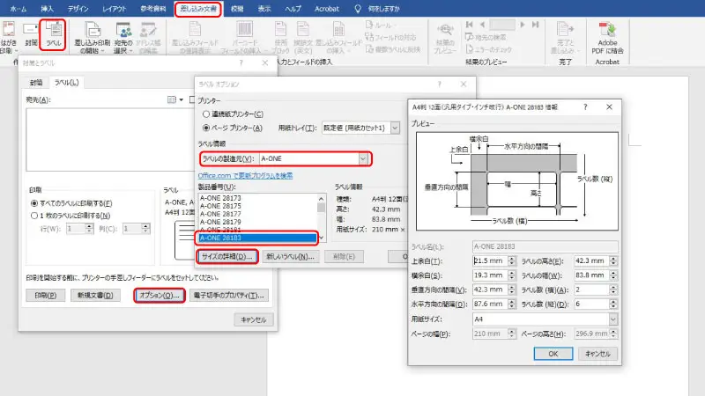Click the Adobe PDF に結合 icon
705x396 pixels.
click(607, 38)
